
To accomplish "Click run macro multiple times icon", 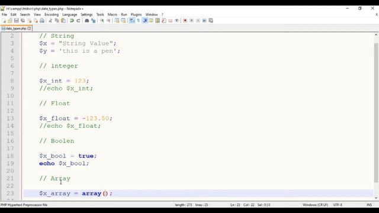I will click(204, 21).
